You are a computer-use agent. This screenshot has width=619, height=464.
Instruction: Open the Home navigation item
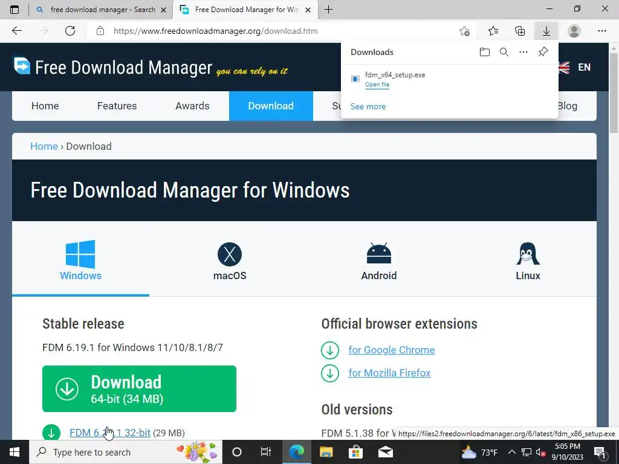(45, 106)
